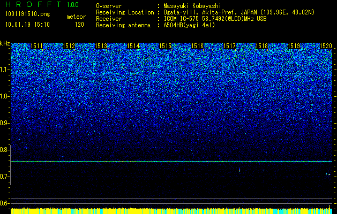Click the meteor echo pair below 1520
The image size is (337, 214).
pos(328,174)
